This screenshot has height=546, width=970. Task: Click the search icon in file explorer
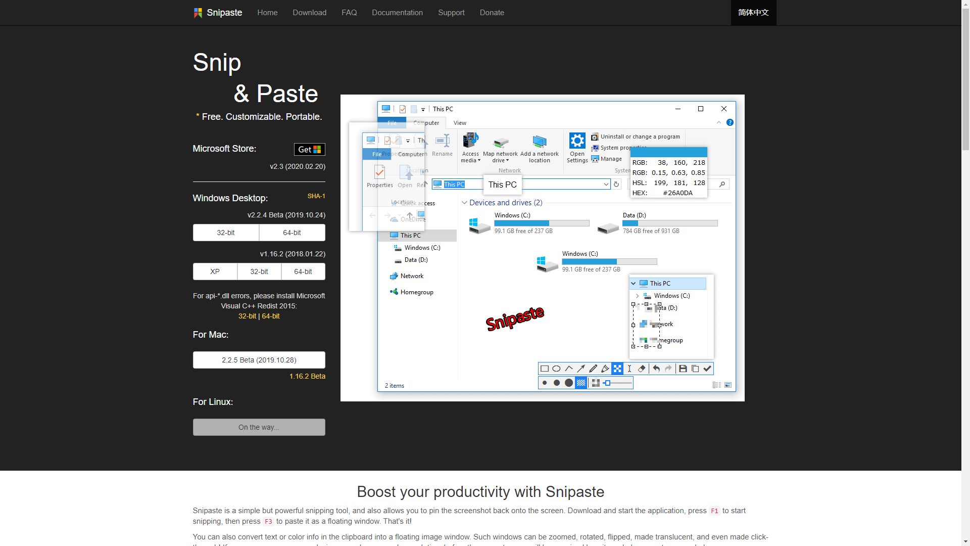click(x=722, y=184)
